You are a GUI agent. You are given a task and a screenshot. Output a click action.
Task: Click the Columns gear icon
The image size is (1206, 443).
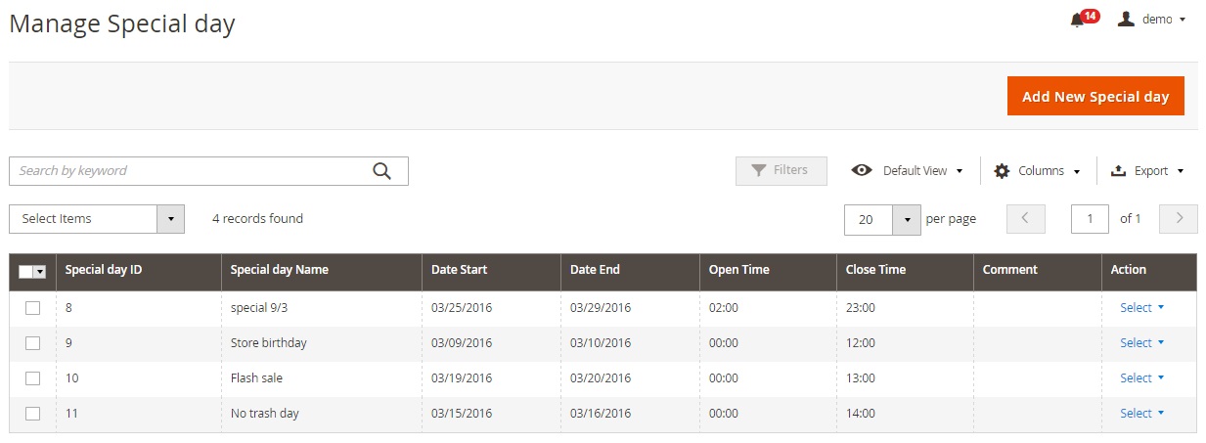(x=1002, y=171)
